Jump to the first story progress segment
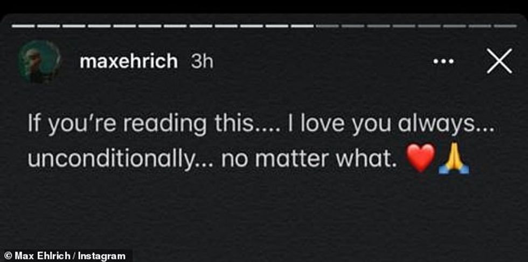The width and height of the screenshot is (528, 262). pyautogui.click(x=23, y=26)
